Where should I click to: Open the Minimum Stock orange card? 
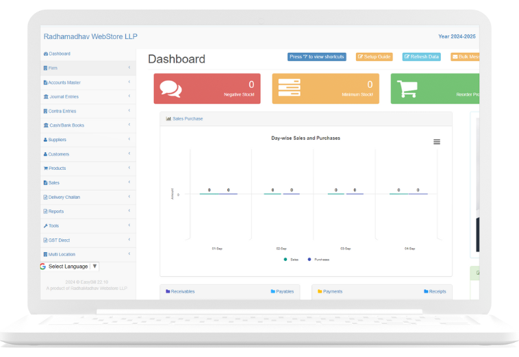326,89
